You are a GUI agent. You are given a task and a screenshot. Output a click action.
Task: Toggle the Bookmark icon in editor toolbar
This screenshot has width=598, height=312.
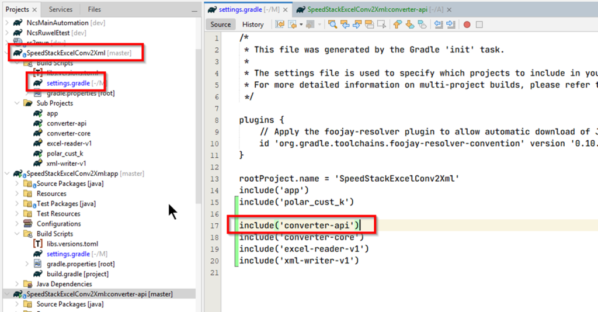tap(422, 25)
